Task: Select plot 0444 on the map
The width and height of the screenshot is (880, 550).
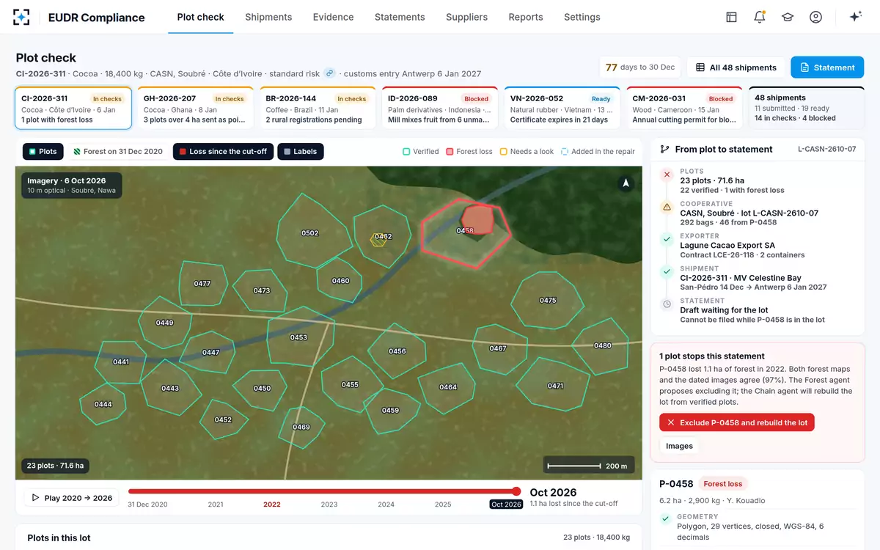Action: [x=103, y=404]
